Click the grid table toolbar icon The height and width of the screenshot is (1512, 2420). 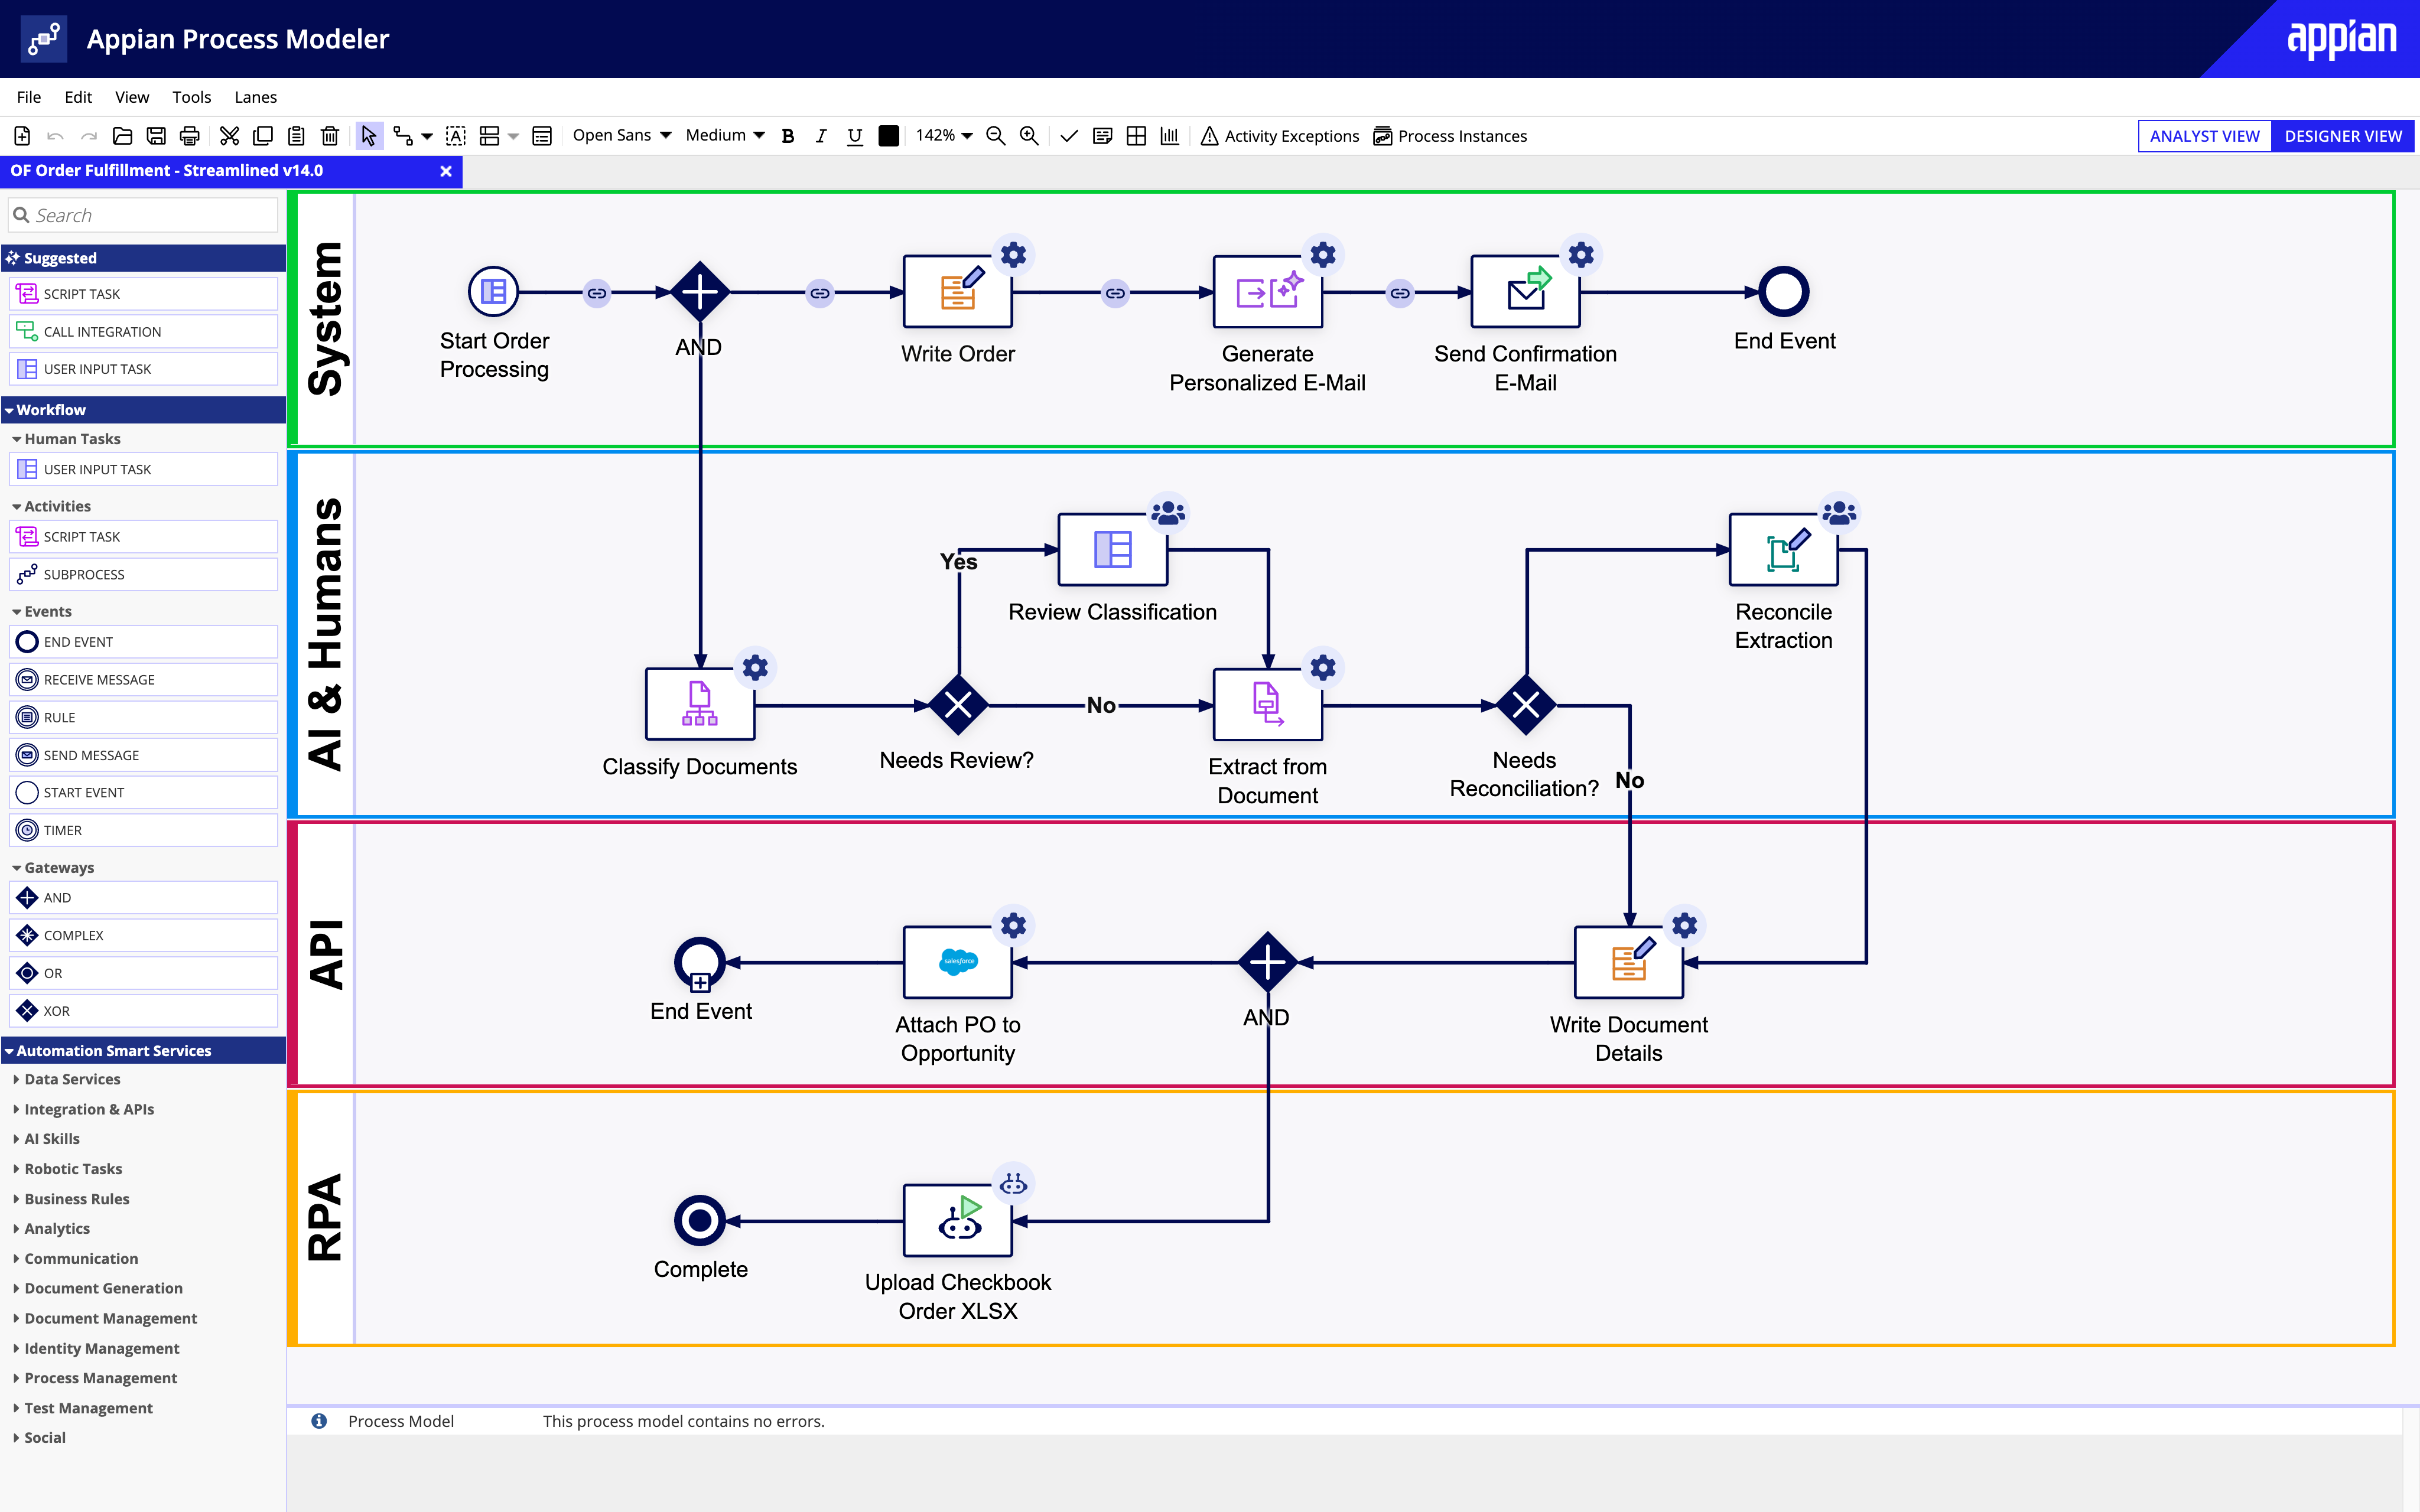coord(1136,136)
